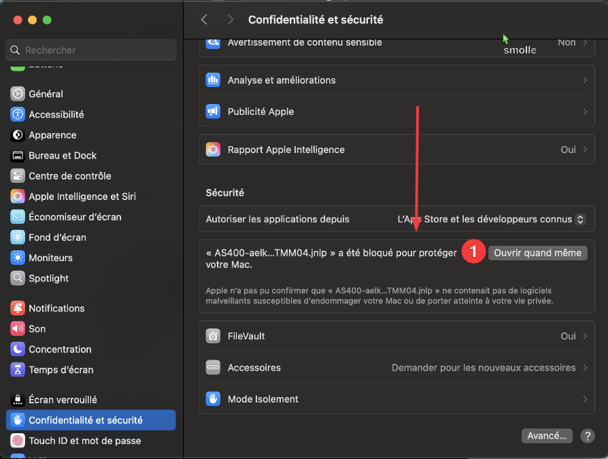
Task: Expand the Publicité Apple chevron
Action: tap(585, 112)
